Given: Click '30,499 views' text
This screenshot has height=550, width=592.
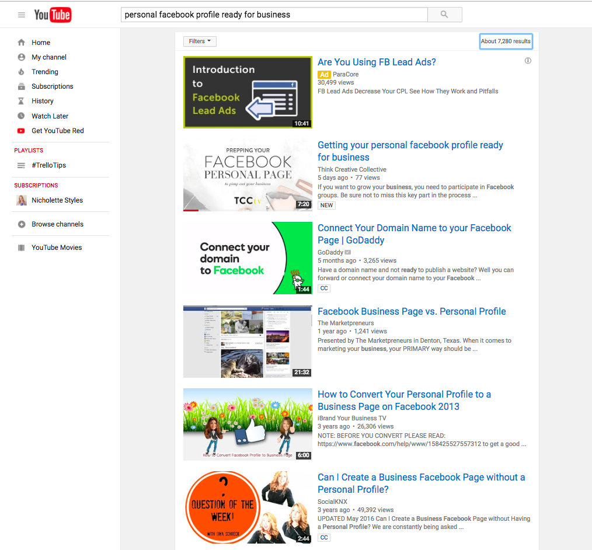Looking at the screenshot, I should [336, 83].
